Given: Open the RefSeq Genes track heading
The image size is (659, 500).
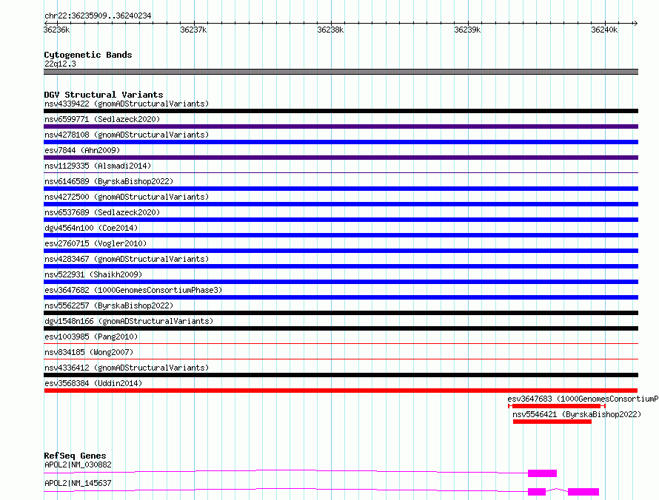Looking at the screenshot, I should point(75,456).
